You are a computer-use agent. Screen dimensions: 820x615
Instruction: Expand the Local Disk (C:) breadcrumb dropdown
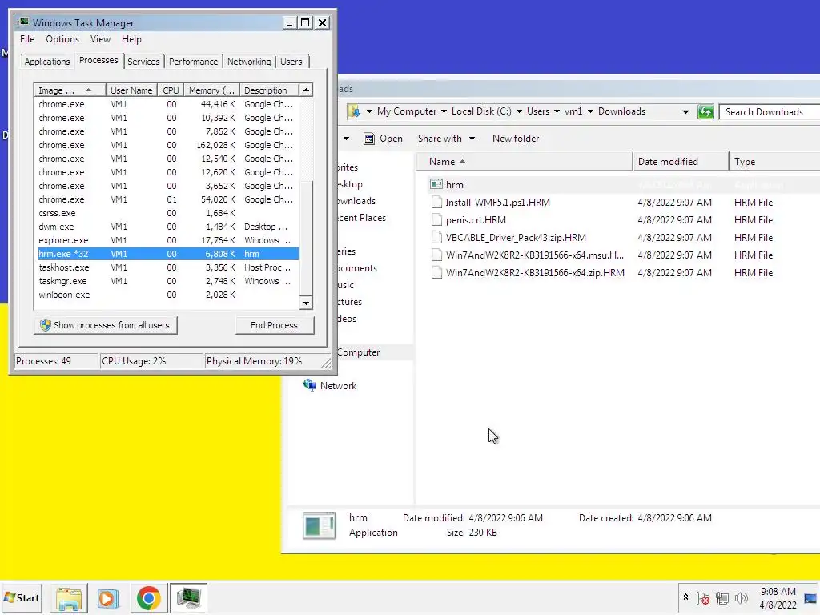tap(519, 111)
